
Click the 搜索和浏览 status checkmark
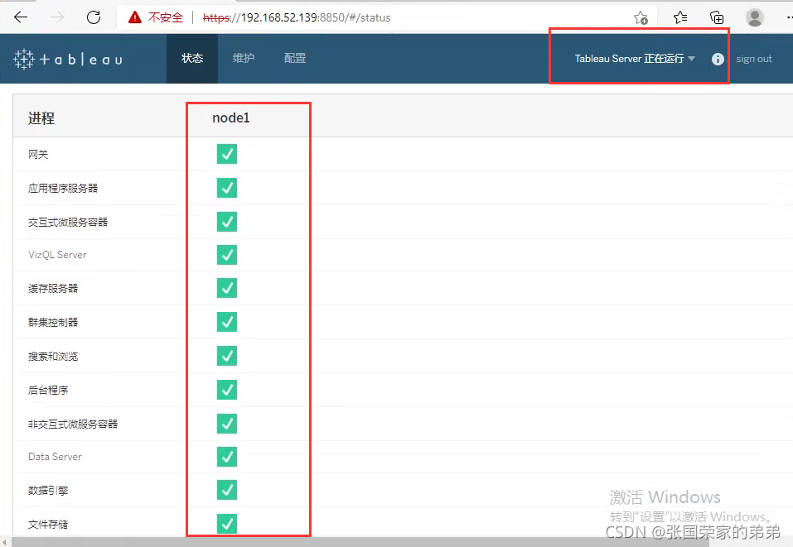[x=227, y=356]
